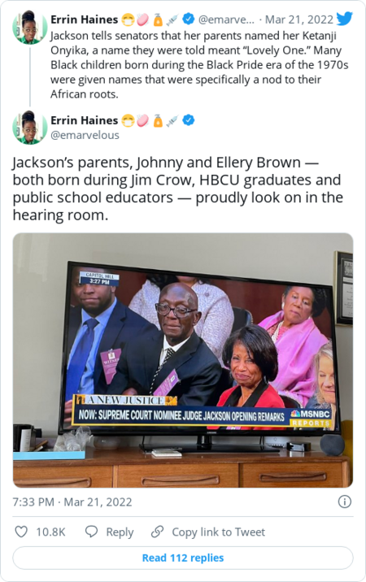
Task: Click verified badge beside main Errin Haines name
Action: 189,120
